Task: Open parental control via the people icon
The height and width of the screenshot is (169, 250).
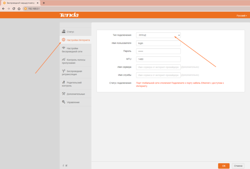Action: click(x=64, y=83)
